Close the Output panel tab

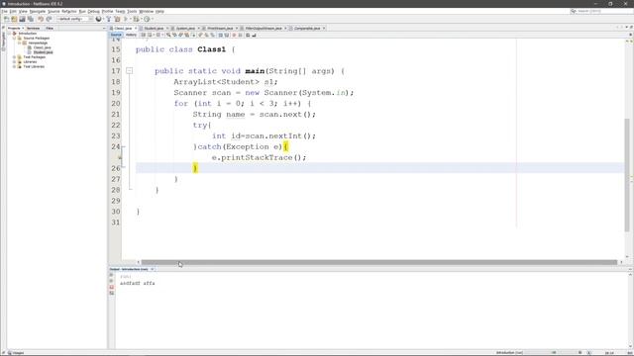click(153, 269)
